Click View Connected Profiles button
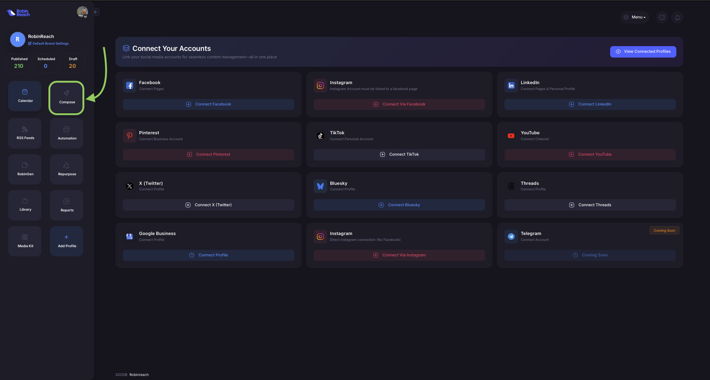710x380 pixels. pyautogui.click(x=643, y=52)
